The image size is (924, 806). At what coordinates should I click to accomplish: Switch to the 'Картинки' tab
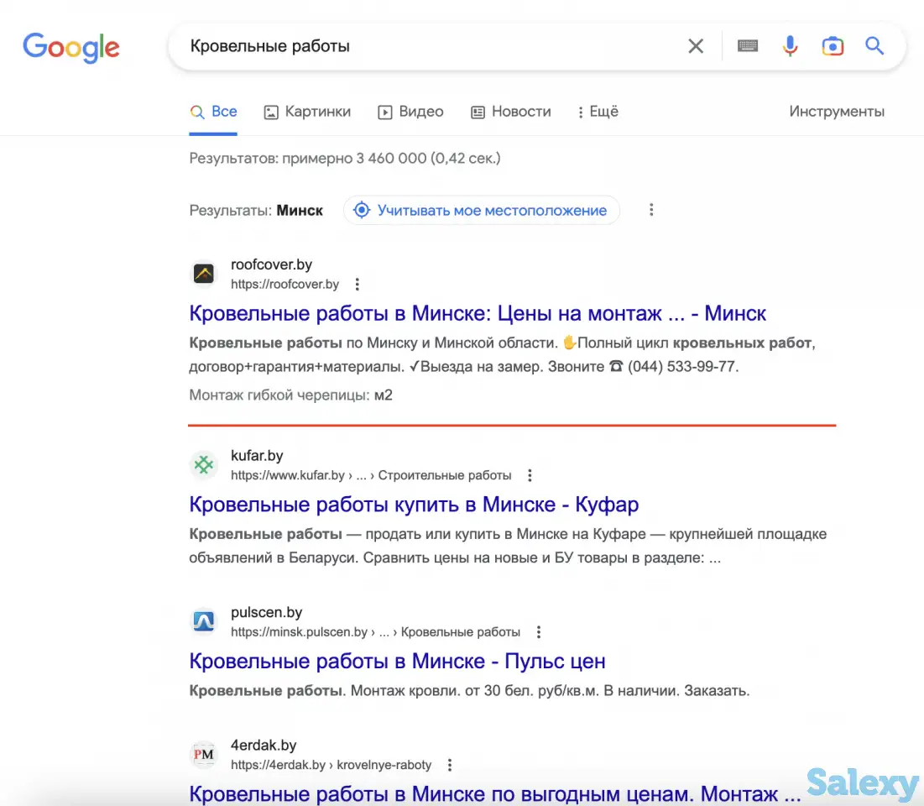click(x=306, y=111)
